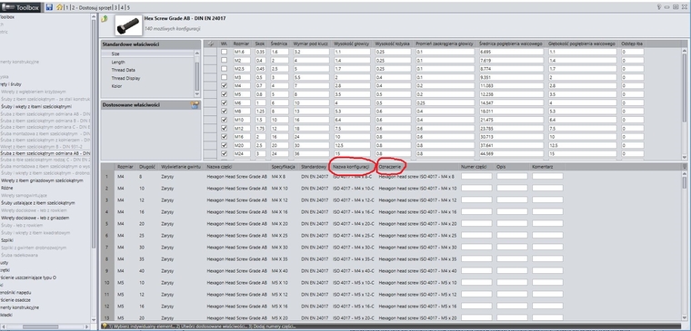Click Komentarz field in row 3
The height and width of the screenshot is (331, 691).
[547, 200]
